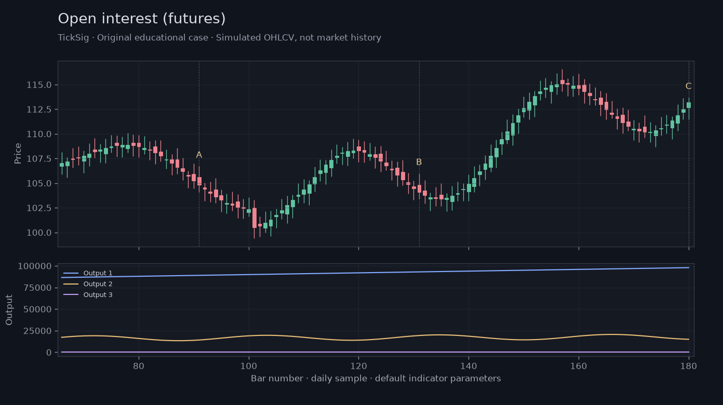Click the 25000 output tick label

37,331
